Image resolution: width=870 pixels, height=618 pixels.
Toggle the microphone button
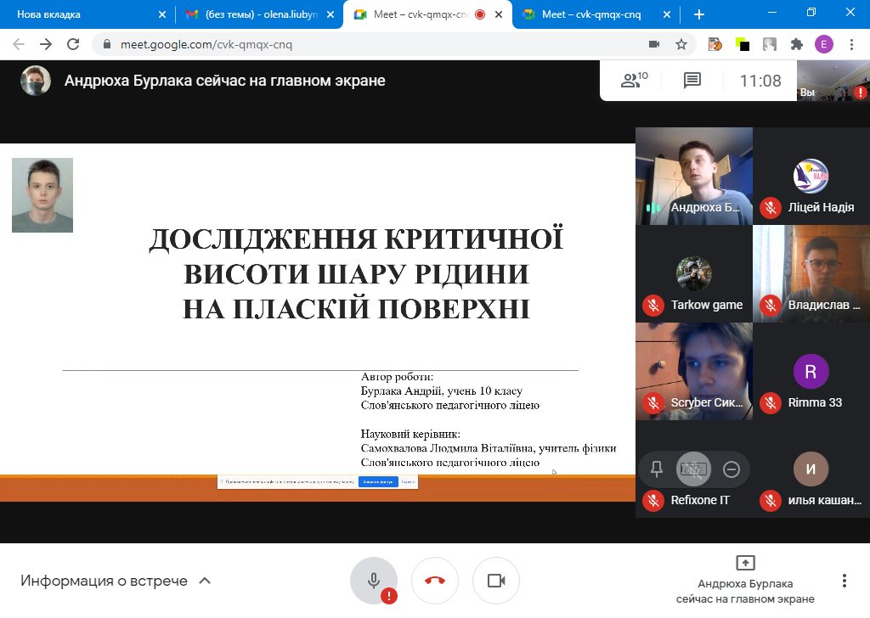(x=374, y=581)
